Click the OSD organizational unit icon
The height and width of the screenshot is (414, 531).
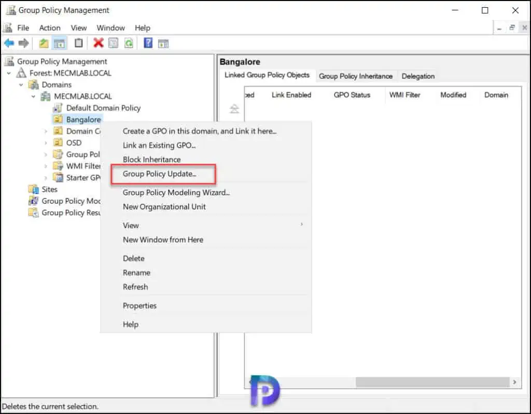(58, 142)
